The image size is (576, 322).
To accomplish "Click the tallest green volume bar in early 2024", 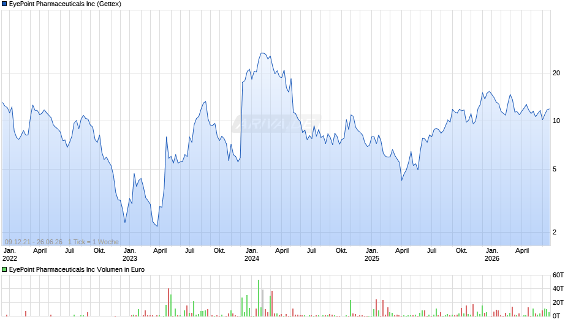I will click(x=259, y=298).
